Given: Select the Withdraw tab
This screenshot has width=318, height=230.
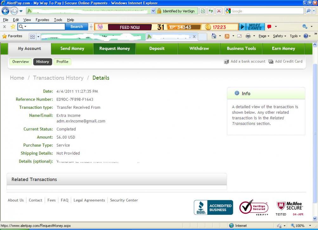Looking at the screenshot, I should [199, 48].
